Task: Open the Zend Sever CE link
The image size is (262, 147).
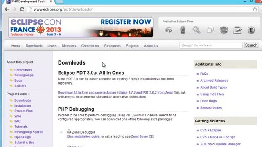Action: click(142, 136)
